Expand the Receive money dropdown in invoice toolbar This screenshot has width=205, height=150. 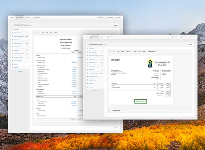[x=152, y=52]
